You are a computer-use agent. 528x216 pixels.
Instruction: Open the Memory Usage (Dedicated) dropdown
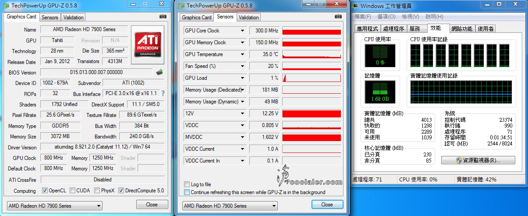242,90
